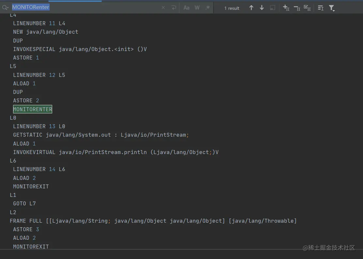Image resolution: width=363 pixels, height=259 pixels.
Task: Click INVOKEVIRTUAL PrintStream.println line
Action: click(116, 152)
